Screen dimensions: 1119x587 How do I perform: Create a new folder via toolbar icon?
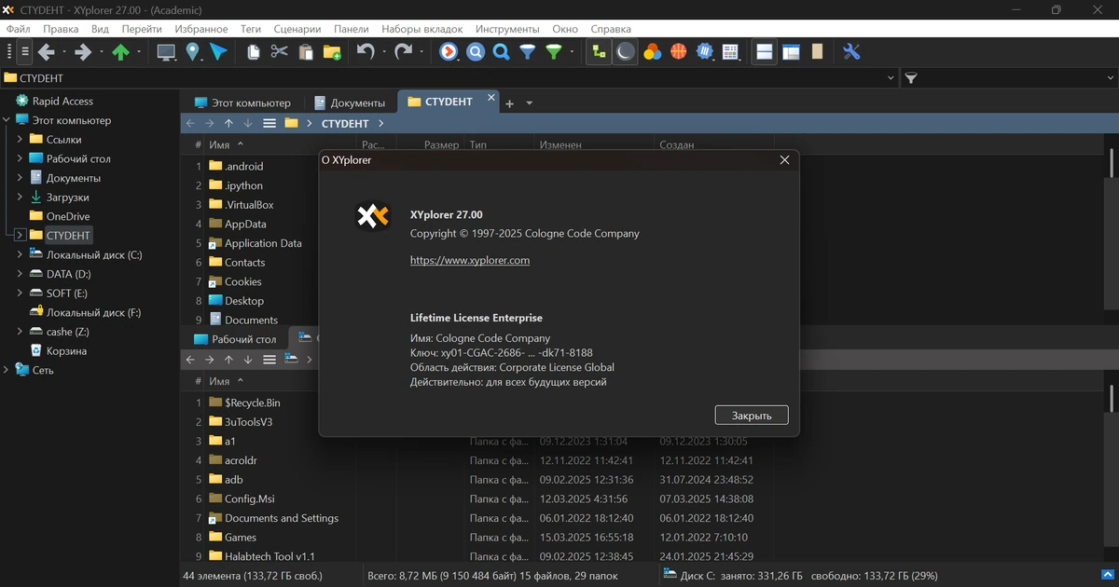pyautogui.click(x=331, y=52)
